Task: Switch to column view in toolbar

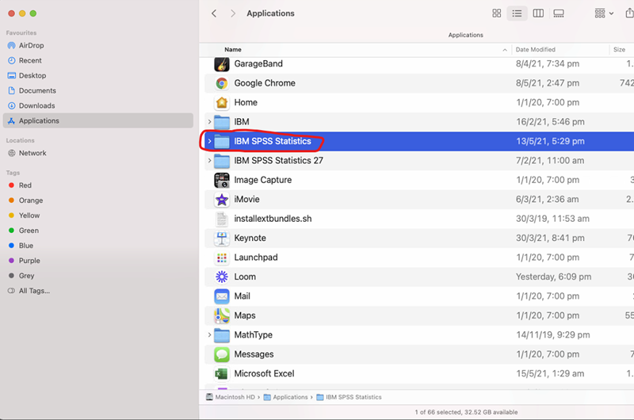Action: click(x=538, y=13)
